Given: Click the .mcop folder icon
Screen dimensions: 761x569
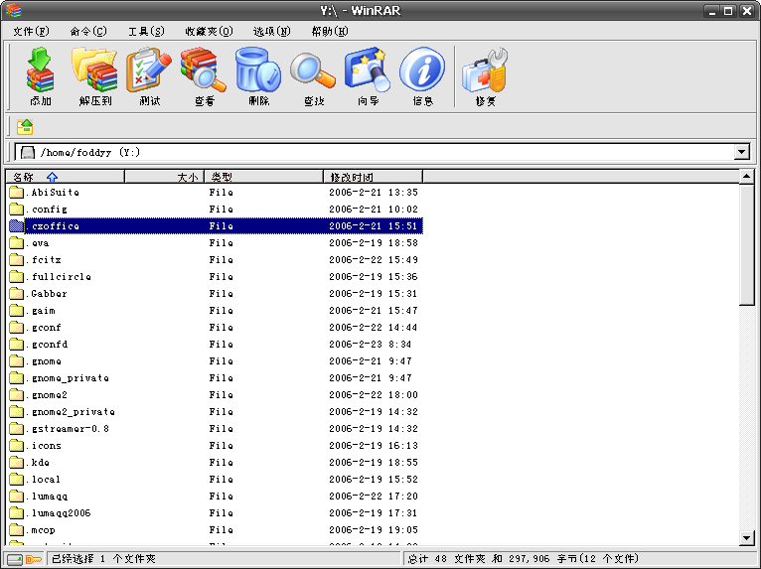Looking at the screenshot, I should point(17,529).
